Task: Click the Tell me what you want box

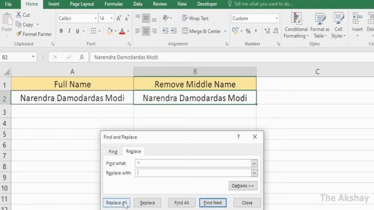Action: 260,4
